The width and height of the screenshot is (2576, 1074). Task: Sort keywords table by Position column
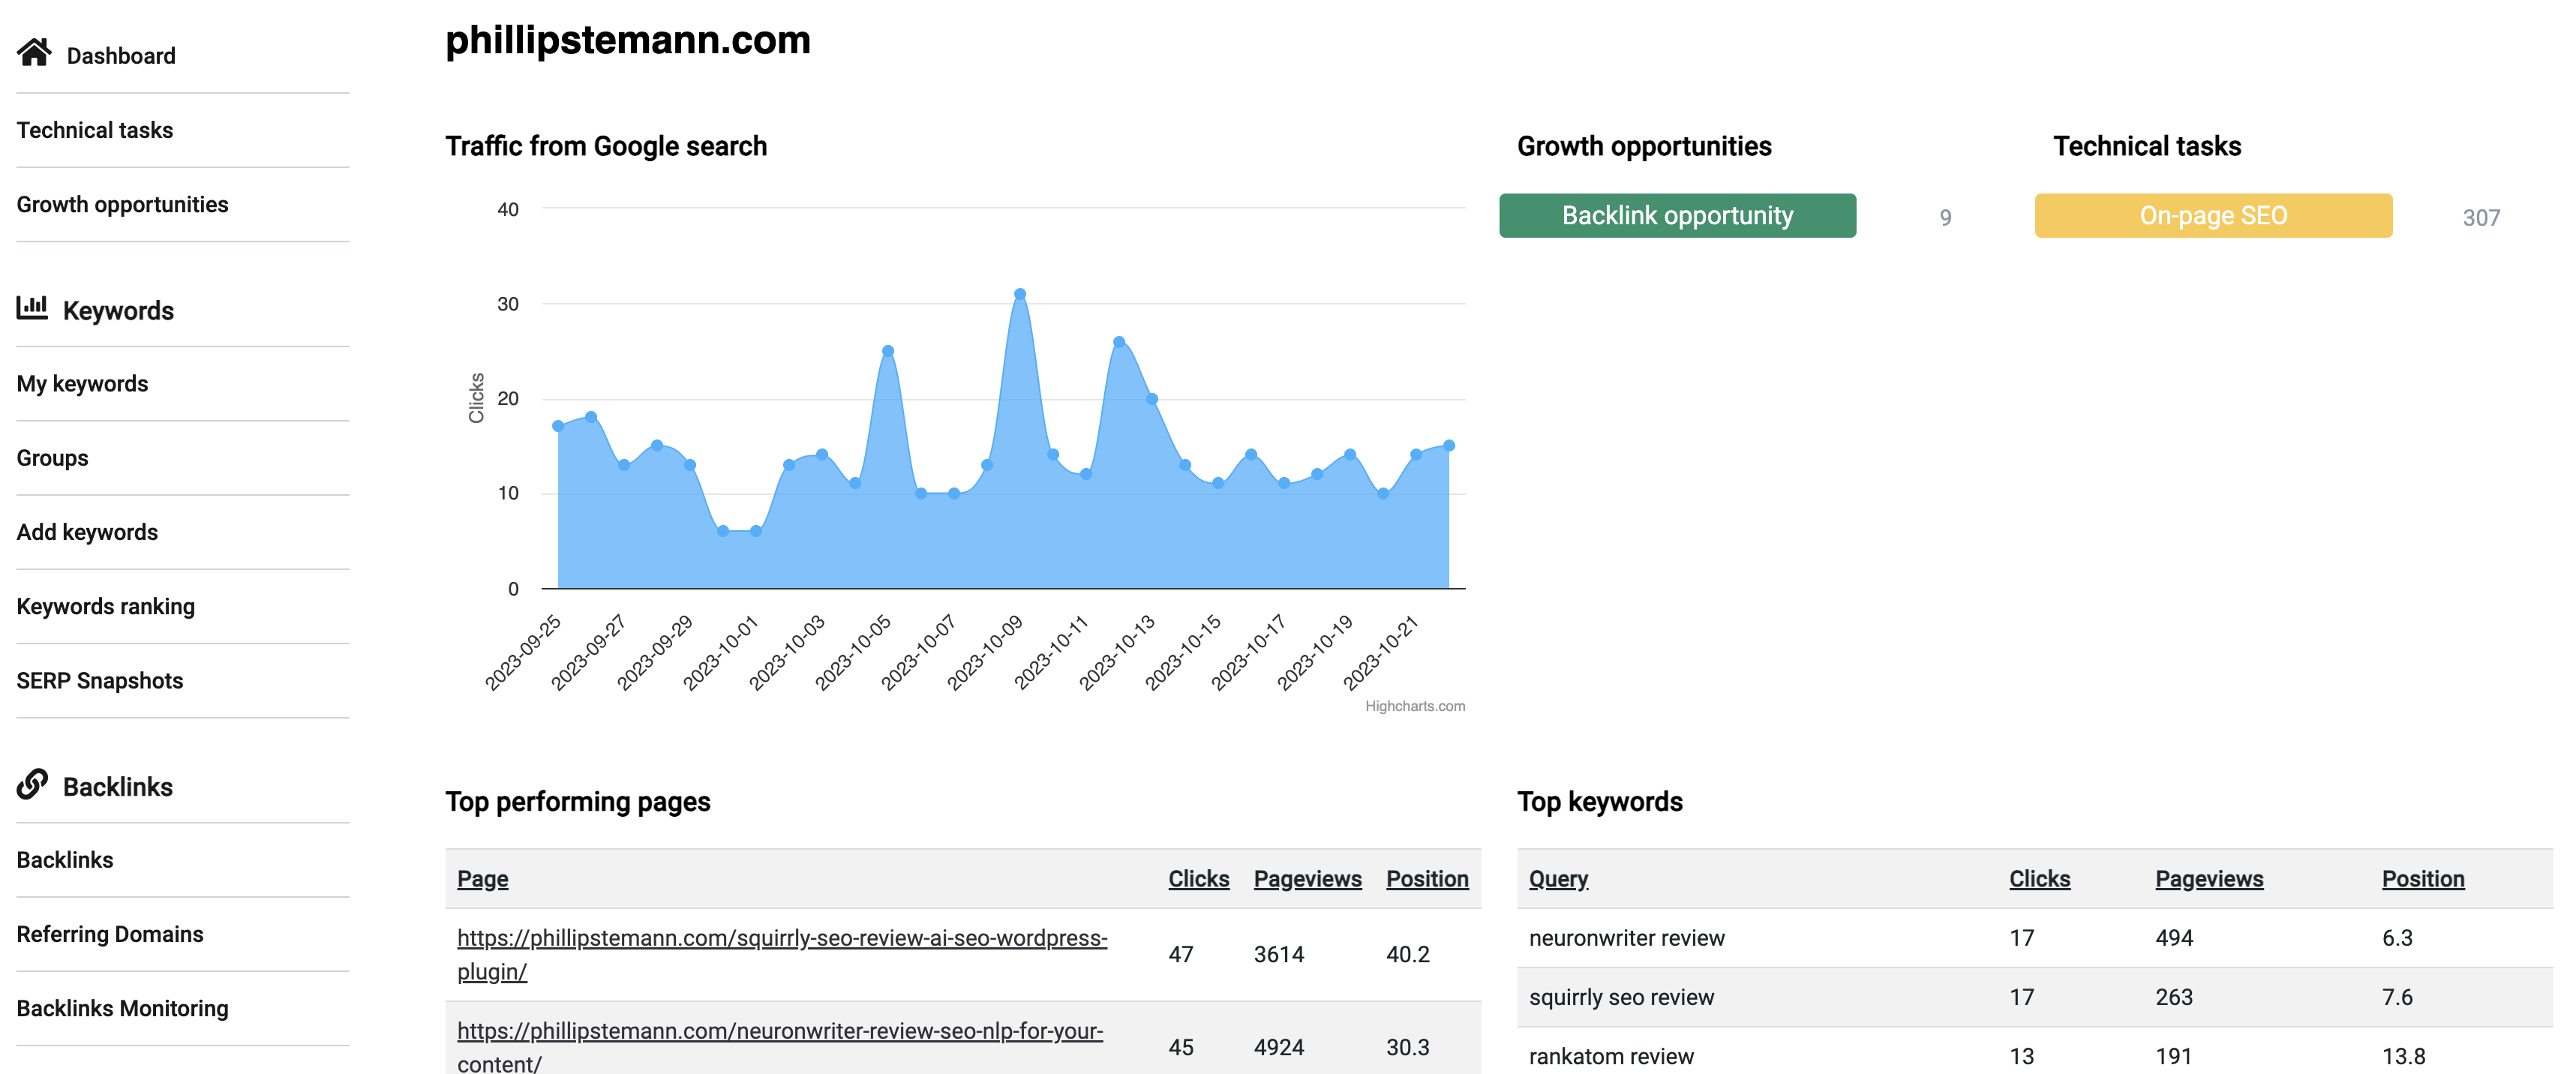(2422, 878)
